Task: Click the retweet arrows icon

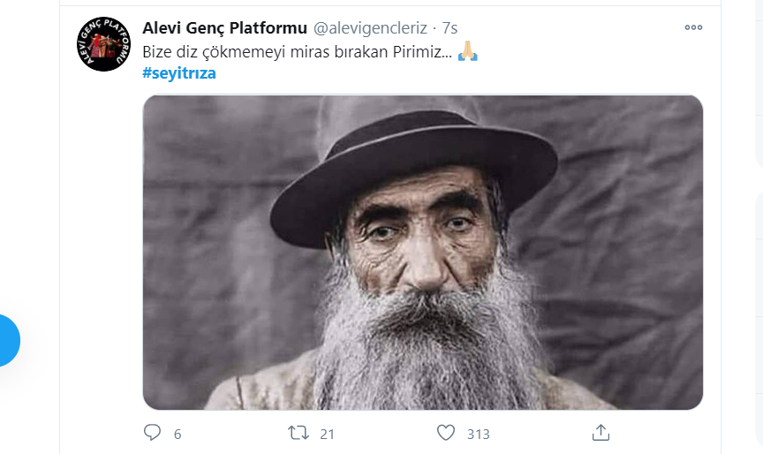Action: click(298, 433)
